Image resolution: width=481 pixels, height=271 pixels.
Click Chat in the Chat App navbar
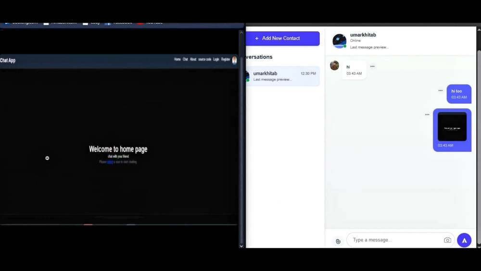coord(185,59)
